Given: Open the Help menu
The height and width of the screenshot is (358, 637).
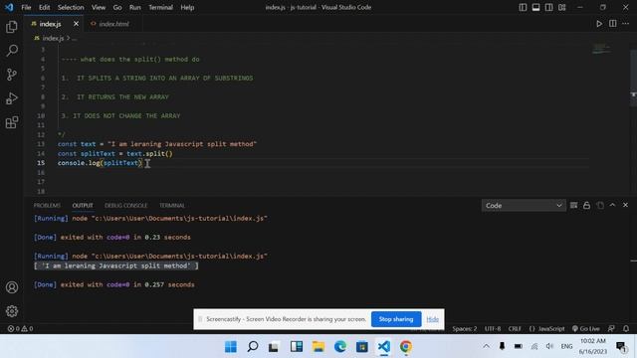Looking at the screenshot, I should coord(187,7).
